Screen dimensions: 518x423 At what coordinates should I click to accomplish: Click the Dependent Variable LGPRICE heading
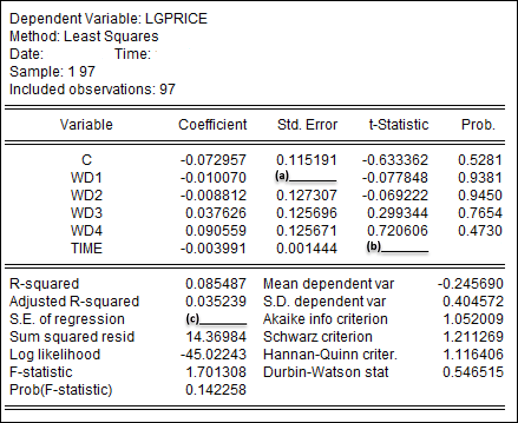pos(109,19)
